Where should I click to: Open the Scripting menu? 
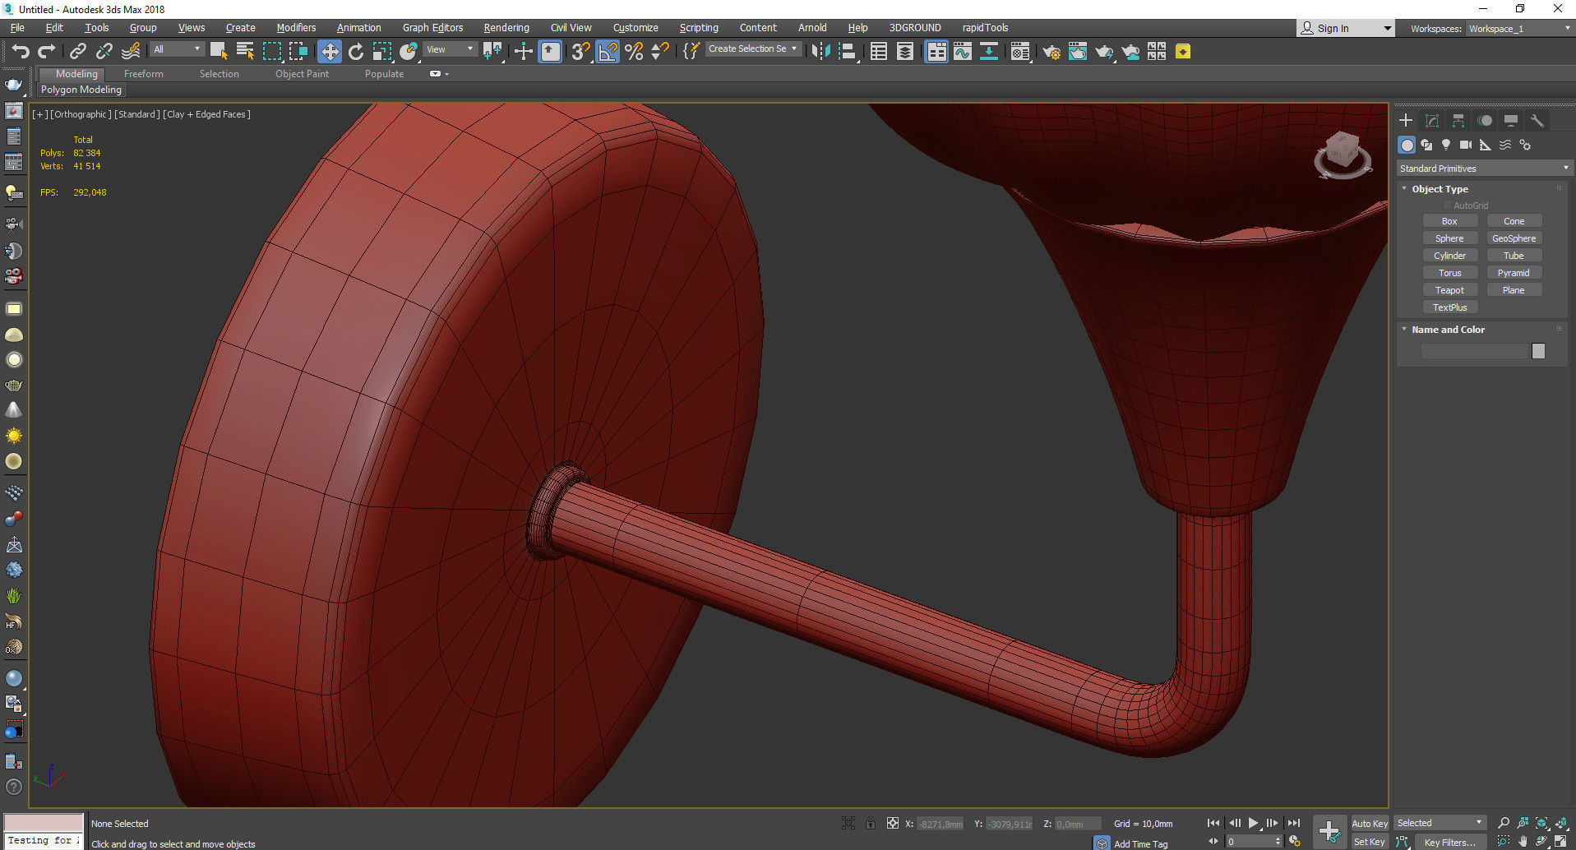tap(699, 28)
